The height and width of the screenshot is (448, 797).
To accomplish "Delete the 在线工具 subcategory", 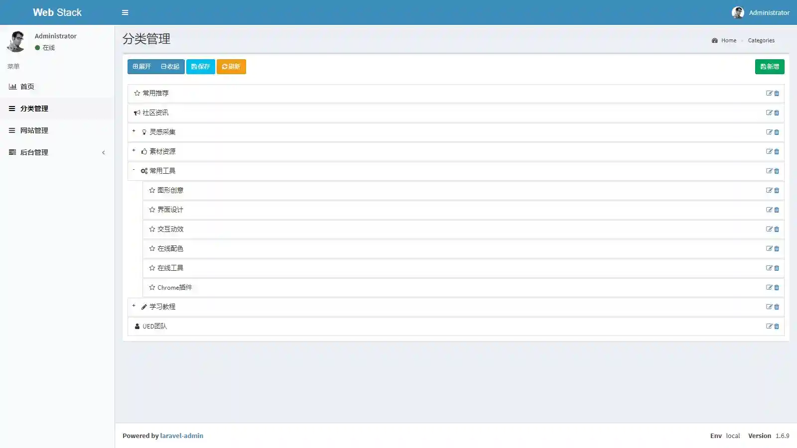I will point(777,268).
